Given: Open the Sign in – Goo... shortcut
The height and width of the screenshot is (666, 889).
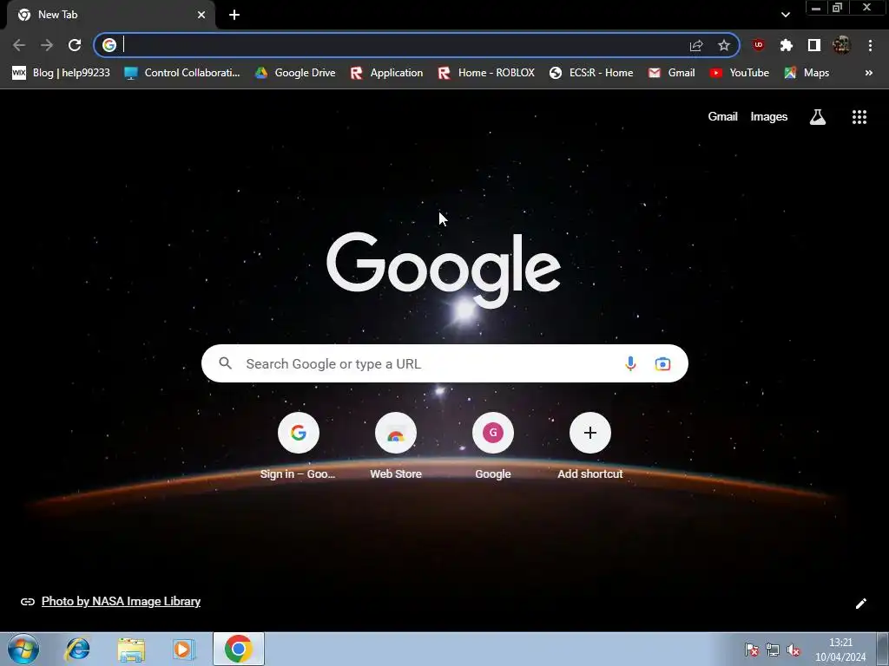Looking at the screenshot, I should pos(299,447).
